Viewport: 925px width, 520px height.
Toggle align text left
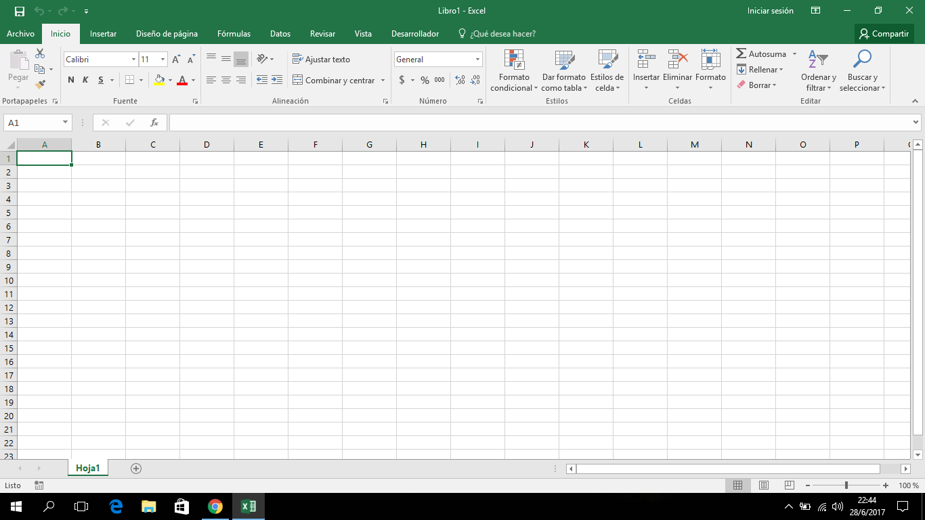[211, 80]
